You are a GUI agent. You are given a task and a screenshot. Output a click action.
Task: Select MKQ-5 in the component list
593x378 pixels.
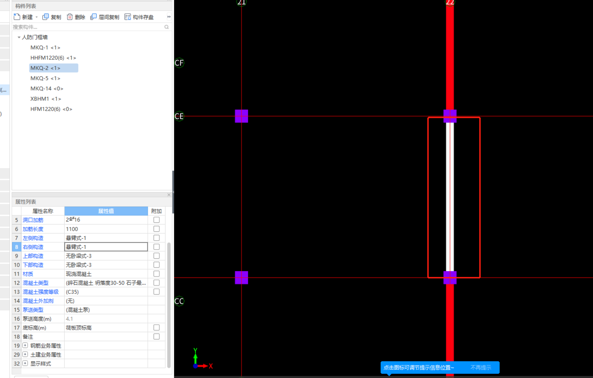tap(45, 78)
